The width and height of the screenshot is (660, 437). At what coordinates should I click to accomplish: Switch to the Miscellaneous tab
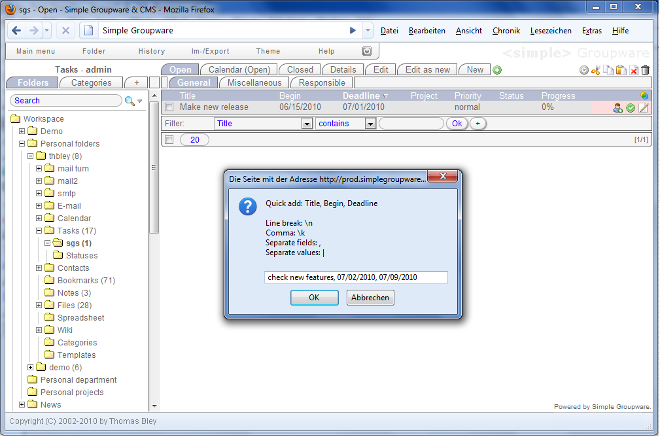tap(254, 83)
